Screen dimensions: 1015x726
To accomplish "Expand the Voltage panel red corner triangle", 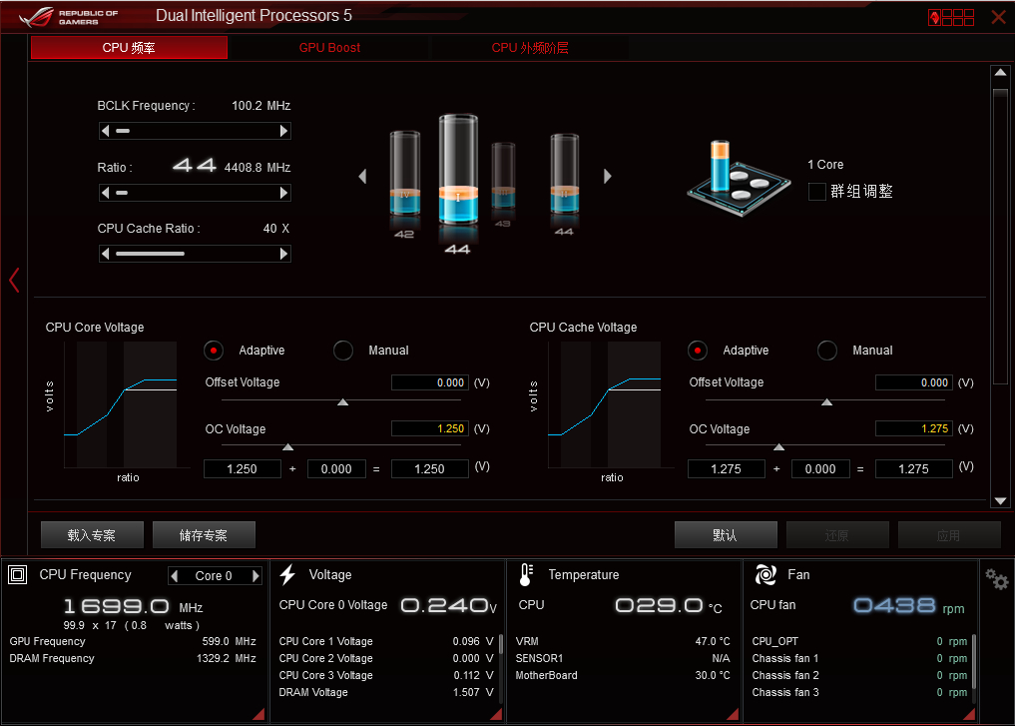I will [496, 714].
